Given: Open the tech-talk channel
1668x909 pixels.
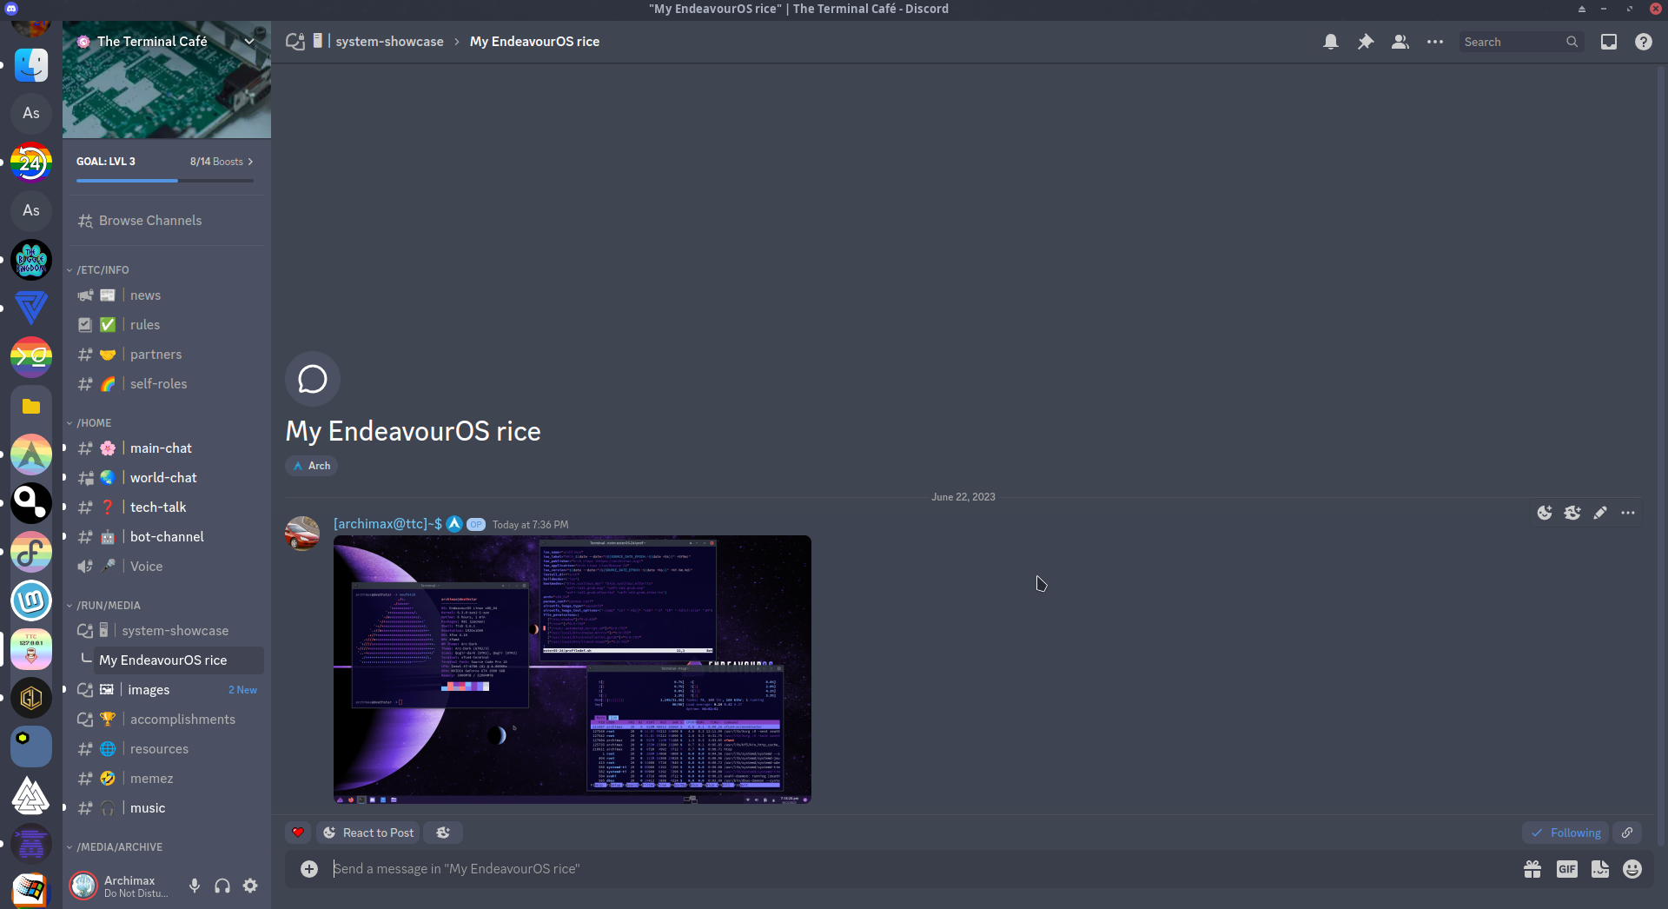Looking at the screenshot, I should 157,507.
